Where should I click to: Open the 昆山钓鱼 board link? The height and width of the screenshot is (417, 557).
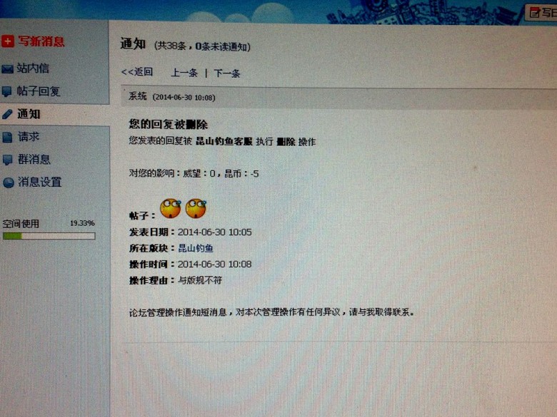tap(196, 248)
